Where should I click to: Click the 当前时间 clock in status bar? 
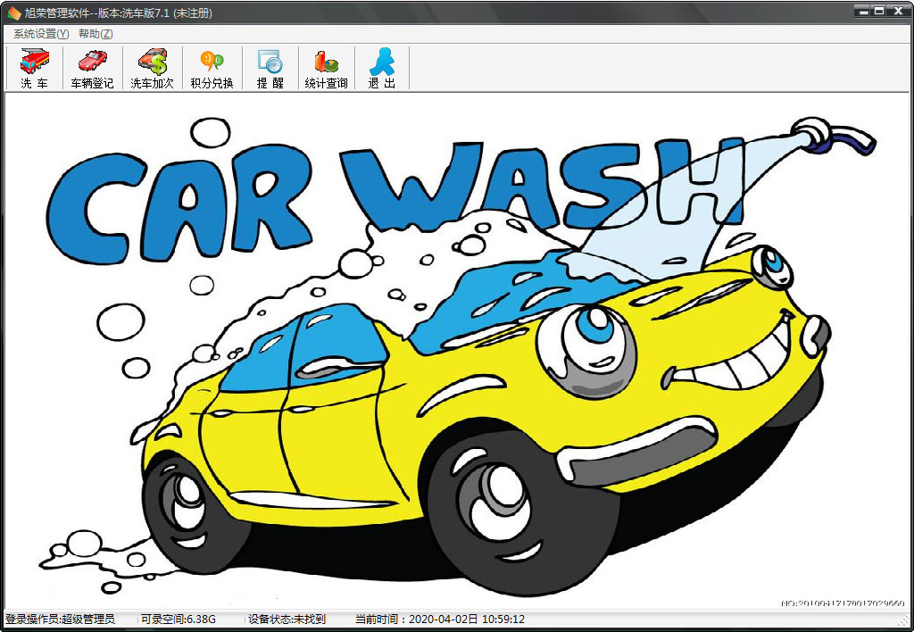click(439, 620)
